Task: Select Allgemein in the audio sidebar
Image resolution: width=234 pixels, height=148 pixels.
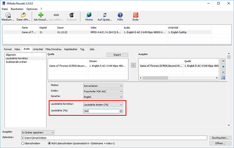Action: (11, 55)
